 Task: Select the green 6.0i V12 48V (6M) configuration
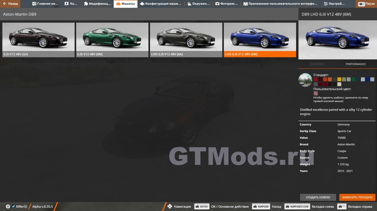tap(112, 40)
